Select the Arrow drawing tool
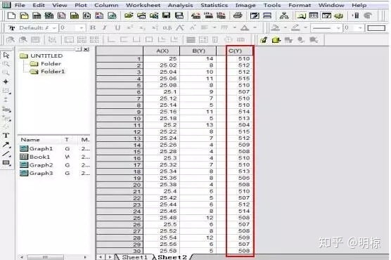The width and height of the screenshot is (391, 260). (x=6, y=145)
